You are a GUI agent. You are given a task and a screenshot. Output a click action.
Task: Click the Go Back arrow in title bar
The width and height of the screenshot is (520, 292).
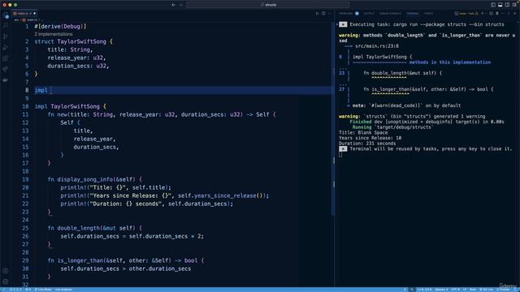click(173, 5)
